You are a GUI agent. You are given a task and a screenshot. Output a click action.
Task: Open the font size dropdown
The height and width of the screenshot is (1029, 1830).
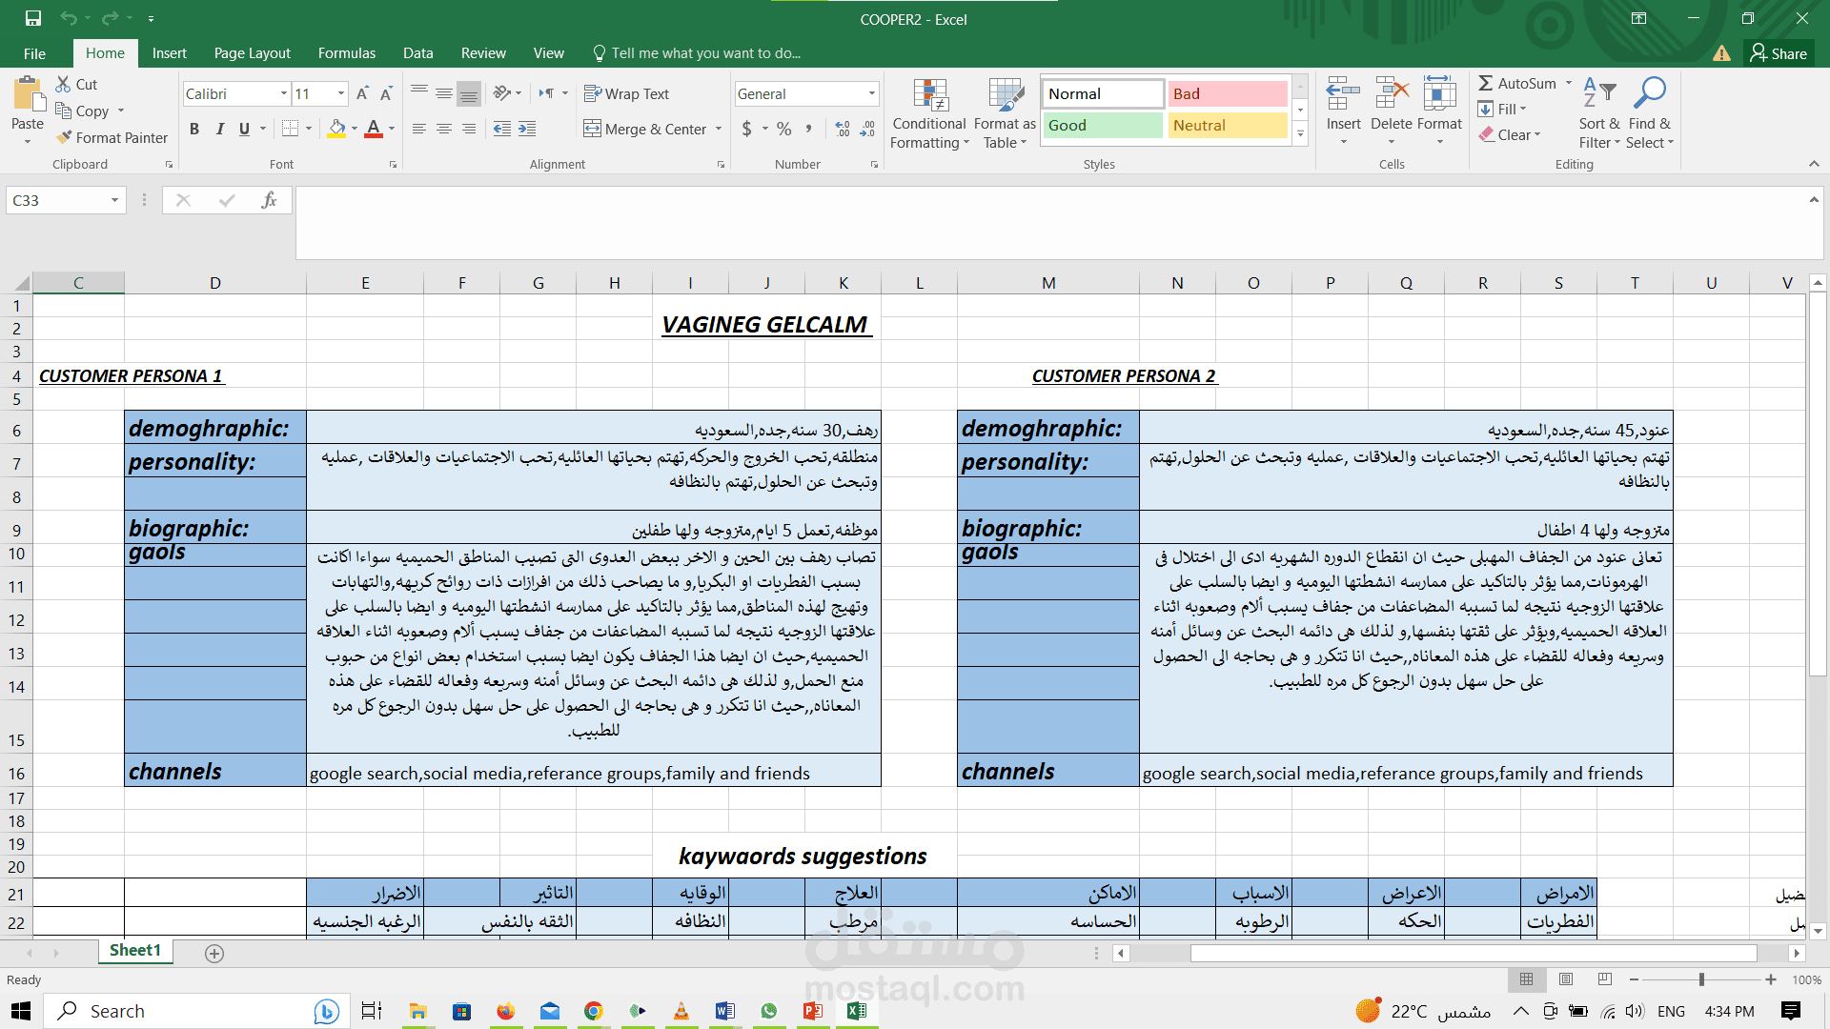coord(341,93)
